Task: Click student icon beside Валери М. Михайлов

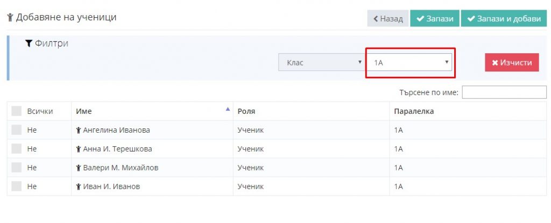Action: (x=79, y=168)
